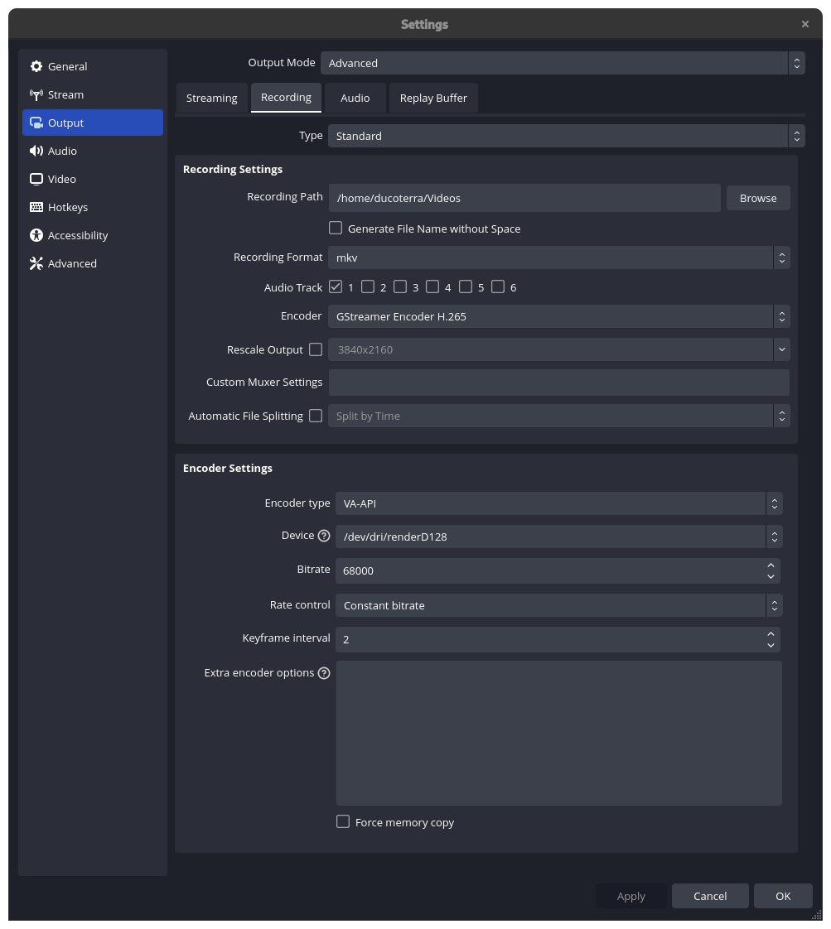Viewport: 831px width, 929px height.
Task: Enable Generate File Name without Space
Action: (336, 228)
